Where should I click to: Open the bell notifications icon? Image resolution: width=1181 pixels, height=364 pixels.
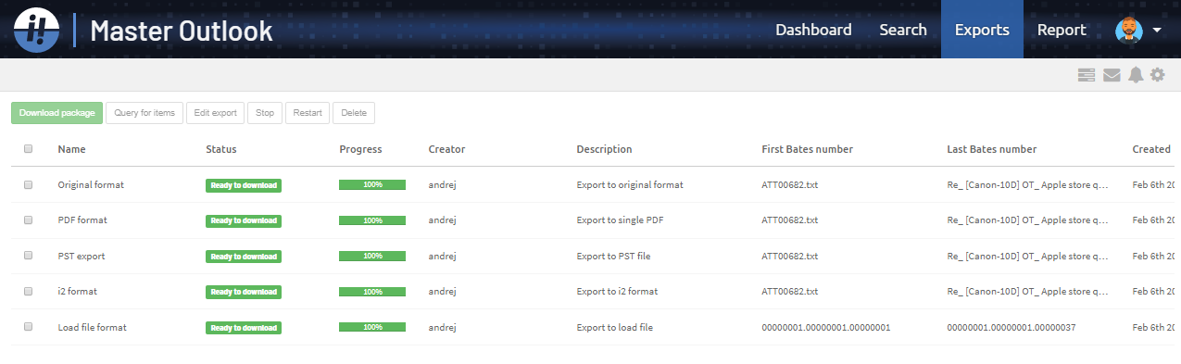tap(1136, 75)
